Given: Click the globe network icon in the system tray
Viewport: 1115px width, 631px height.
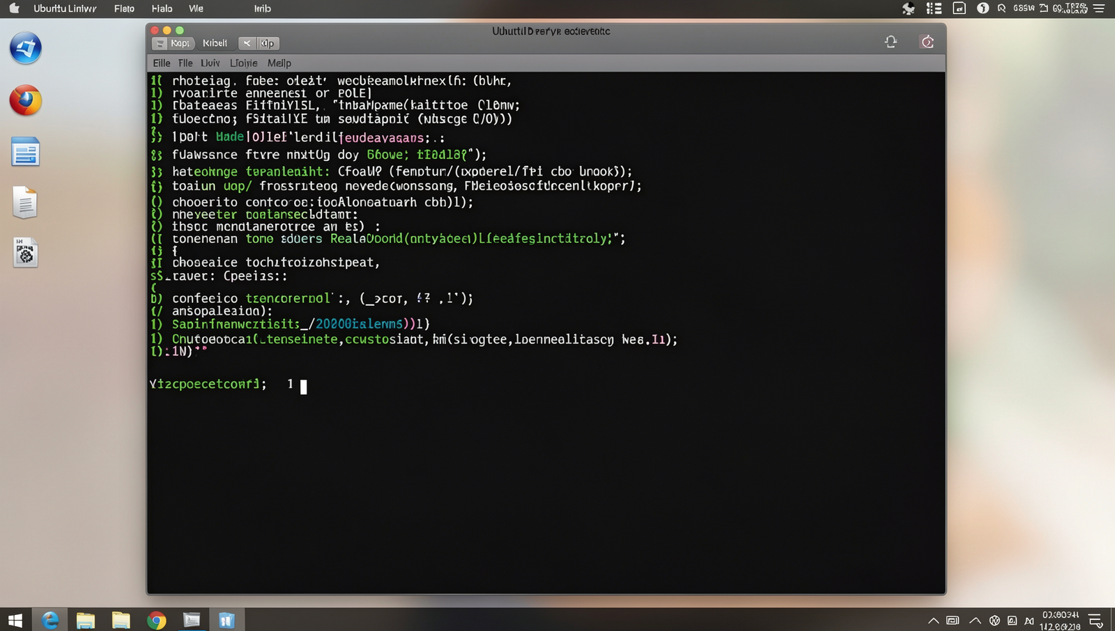Looking at the screenshot, I should pyautogui.click(x=994, y=621).
